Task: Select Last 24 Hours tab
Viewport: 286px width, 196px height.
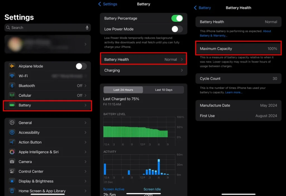Action: pyautogui.click(x=123, y=90)
